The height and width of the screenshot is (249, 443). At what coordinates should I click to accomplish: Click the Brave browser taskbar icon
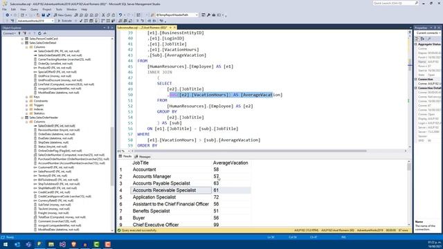(74, 244)
